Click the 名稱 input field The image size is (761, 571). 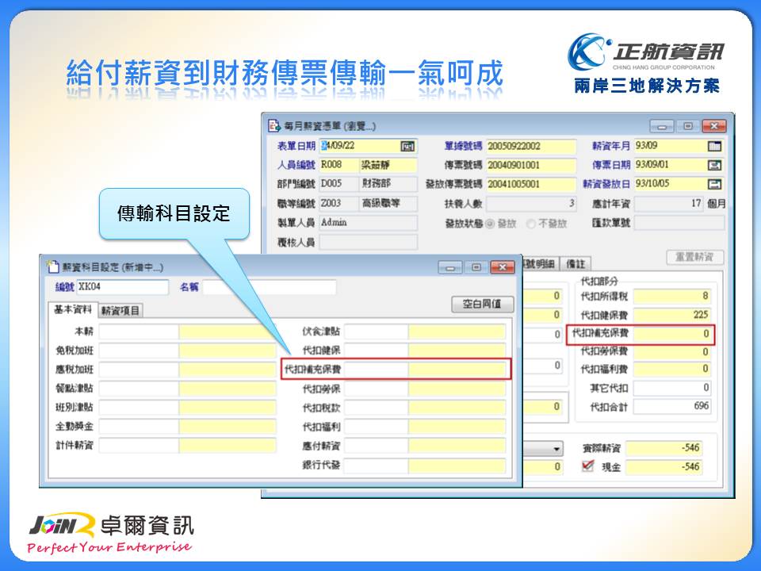pos(270,287)
